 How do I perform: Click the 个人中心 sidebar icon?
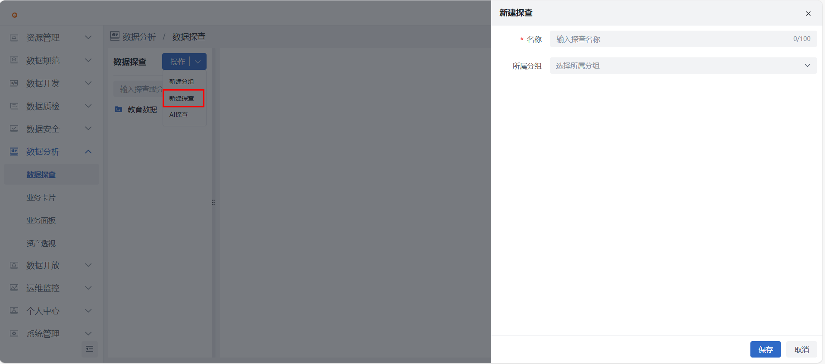[x=14, y=311]
